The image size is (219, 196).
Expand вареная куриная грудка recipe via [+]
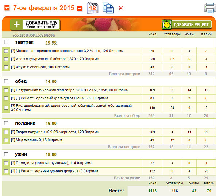click(x=17, y=171)
